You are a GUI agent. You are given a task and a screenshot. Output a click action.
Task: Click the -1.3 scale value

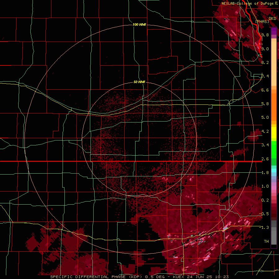tap(264, 228)
